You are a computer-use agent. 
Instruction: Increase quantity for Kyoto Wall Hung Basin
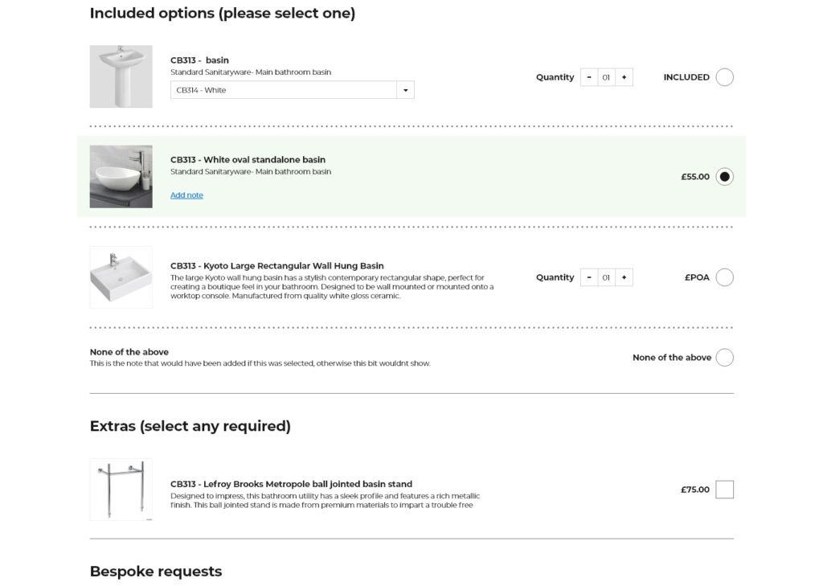click(x=624, y=277)
